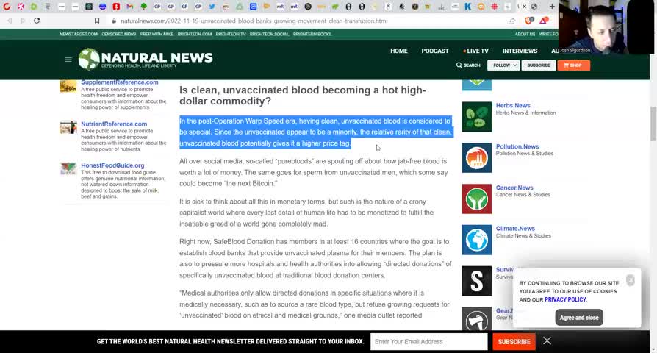This screenshot has height=353, width=657.
Task: Open the orange SHOP button
Action: (573, 65)
